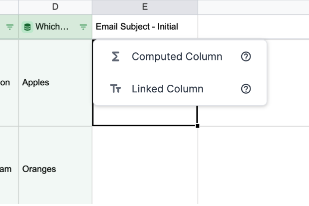Click the sigma icon for Computed Column
The image size is (309, 206).
point(115,56)
